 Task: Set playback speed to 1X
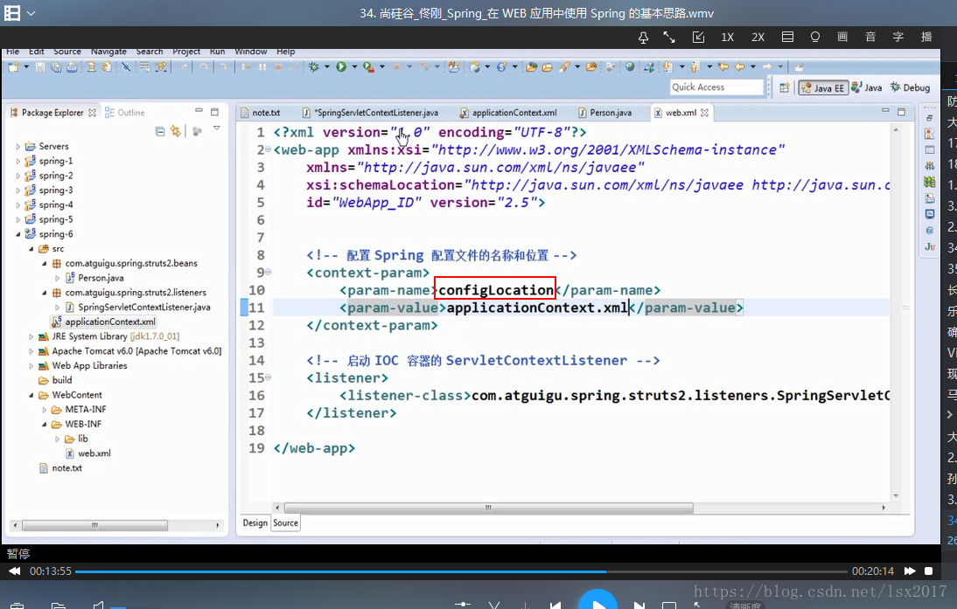click(728, 38)
